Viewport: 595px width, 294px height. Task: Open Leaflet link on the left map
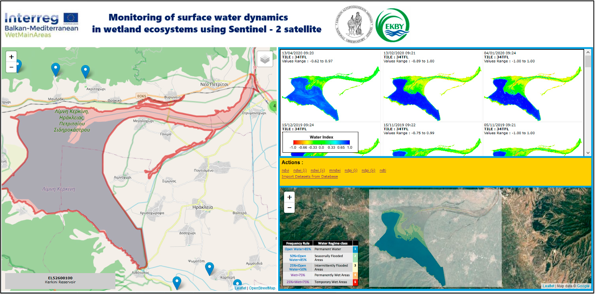tap(240, 288)
